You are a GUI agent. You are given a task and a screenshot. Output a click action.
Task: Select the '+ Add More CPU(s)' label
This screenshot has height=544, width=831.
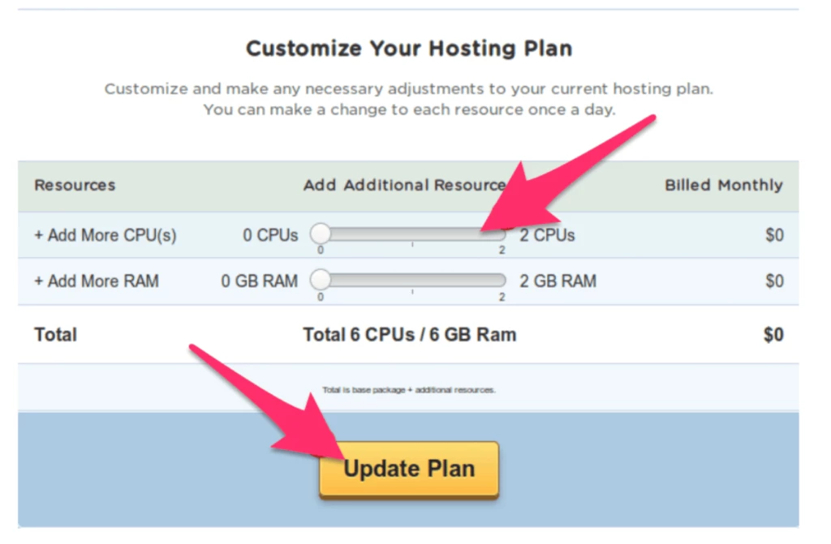coord(105,235)
